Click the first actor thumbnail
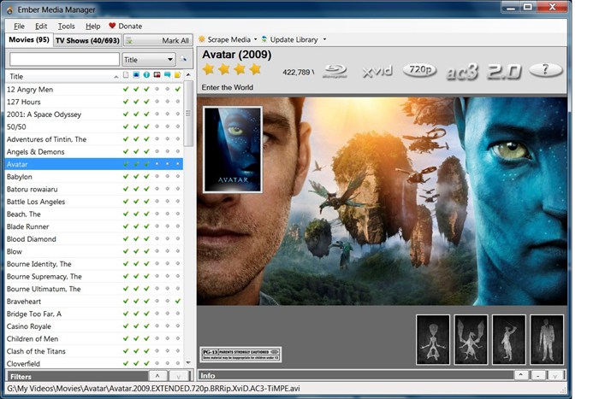The image size is (599, 399). pyautogui.click(x=433, y=339)
